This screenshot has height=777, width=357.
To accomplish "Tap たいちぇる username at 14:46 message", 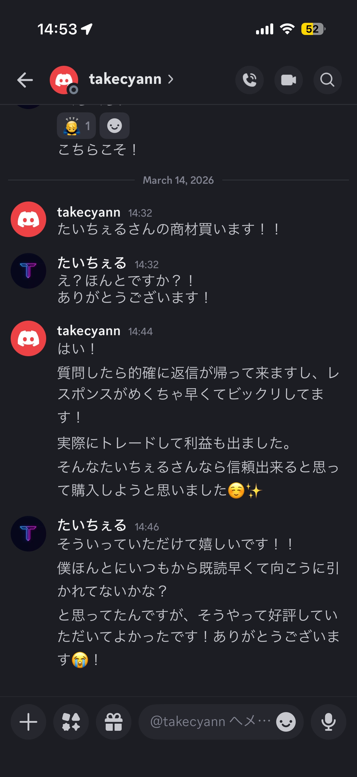I will (x=92, y=525).
